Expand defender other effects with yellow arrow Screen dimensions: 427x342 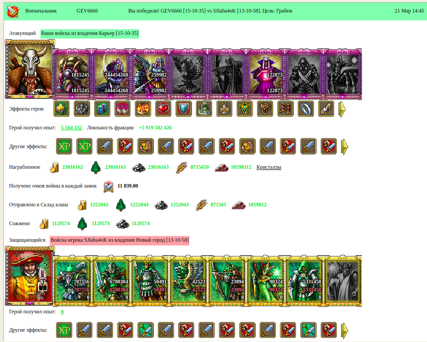click(344, 330)
